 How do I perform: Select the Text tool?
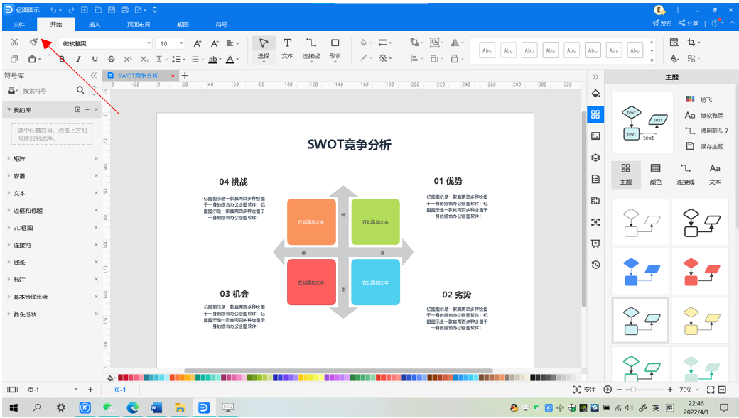(x=287, y=49)
